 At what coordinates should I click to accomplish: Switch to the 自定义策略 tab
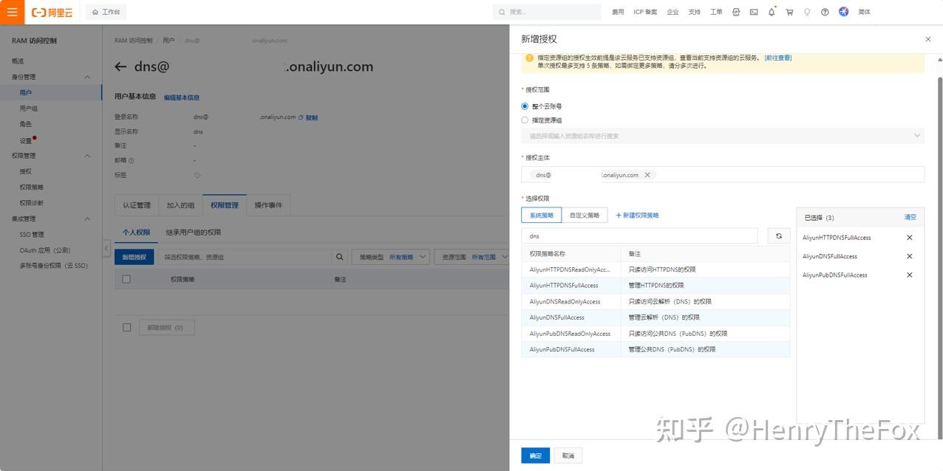(x=585, y=215)
